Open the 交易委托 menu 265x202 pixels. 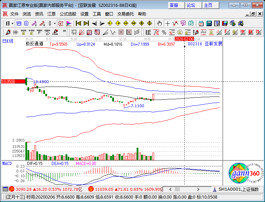pos(126,14)
